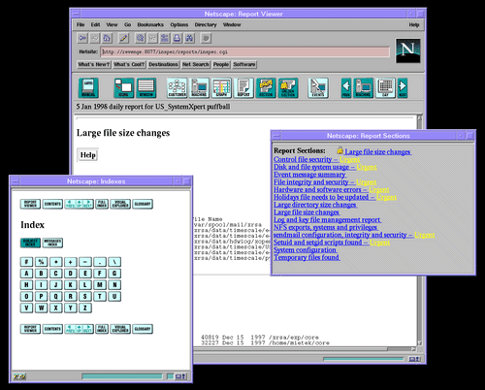
Task: Click the Netsite URL field
Action: [x=245, y=51]
